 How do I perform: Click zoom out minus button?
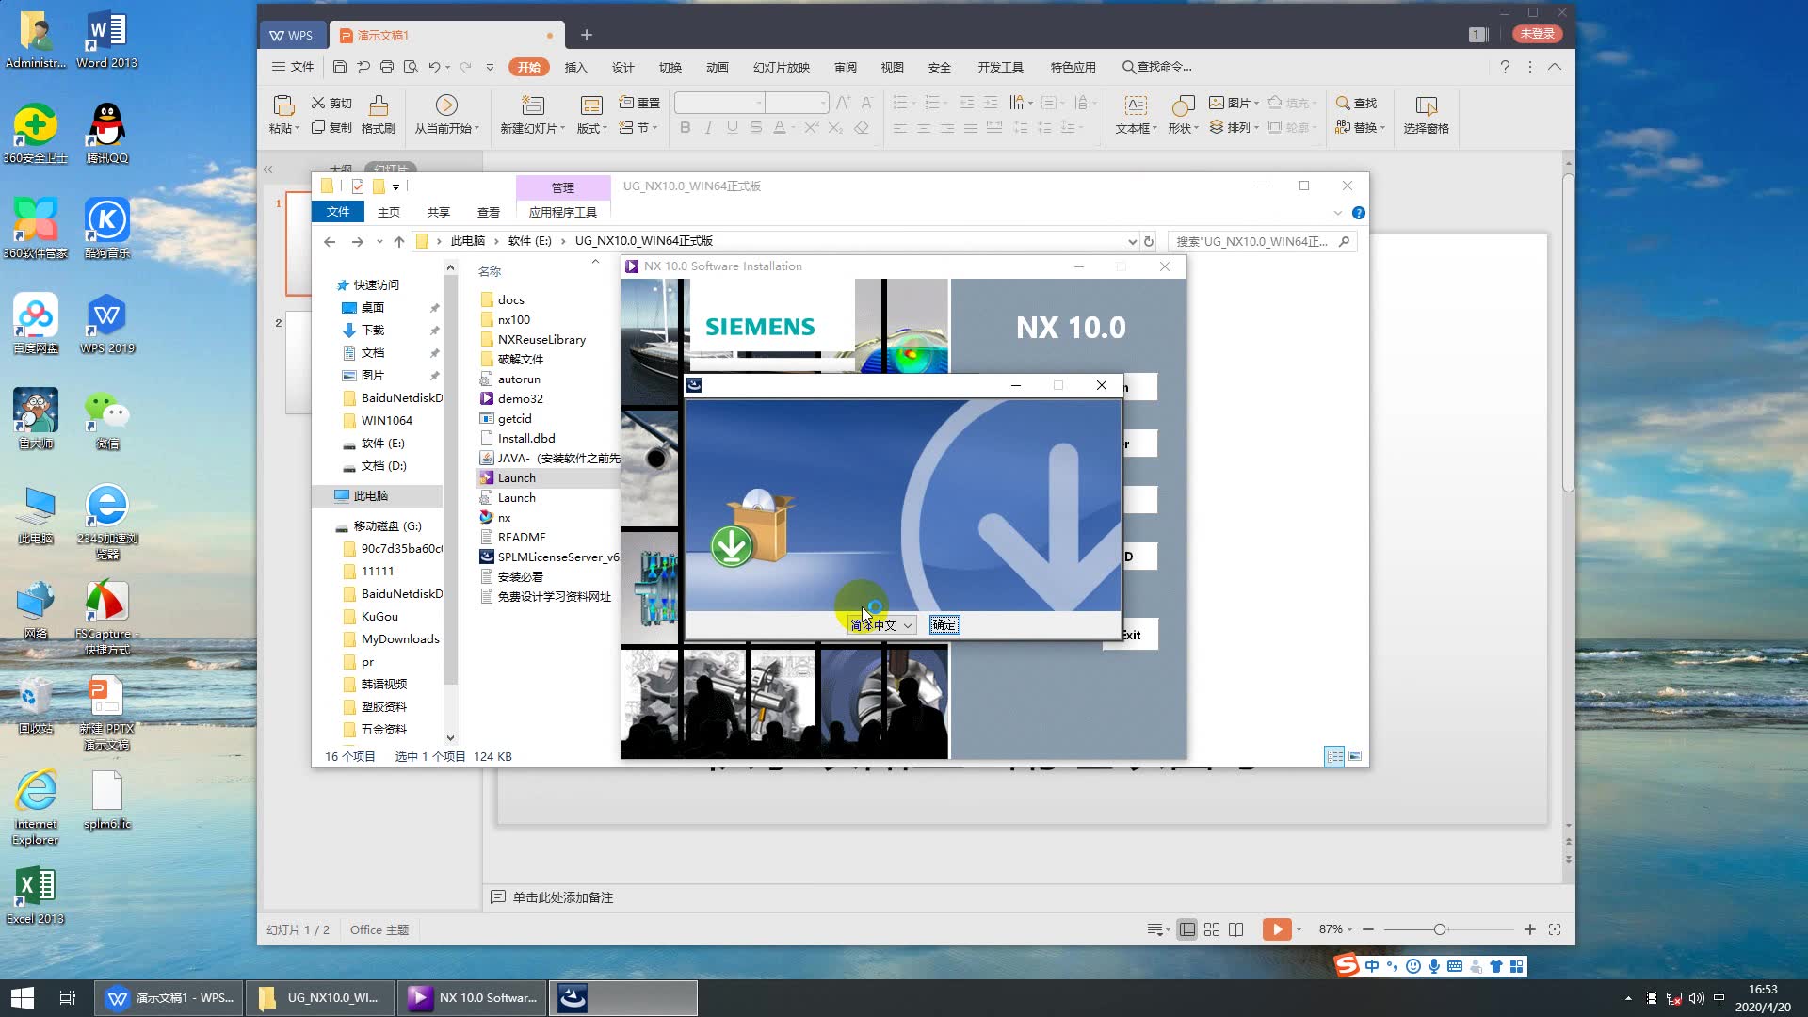click(1368, 929)
